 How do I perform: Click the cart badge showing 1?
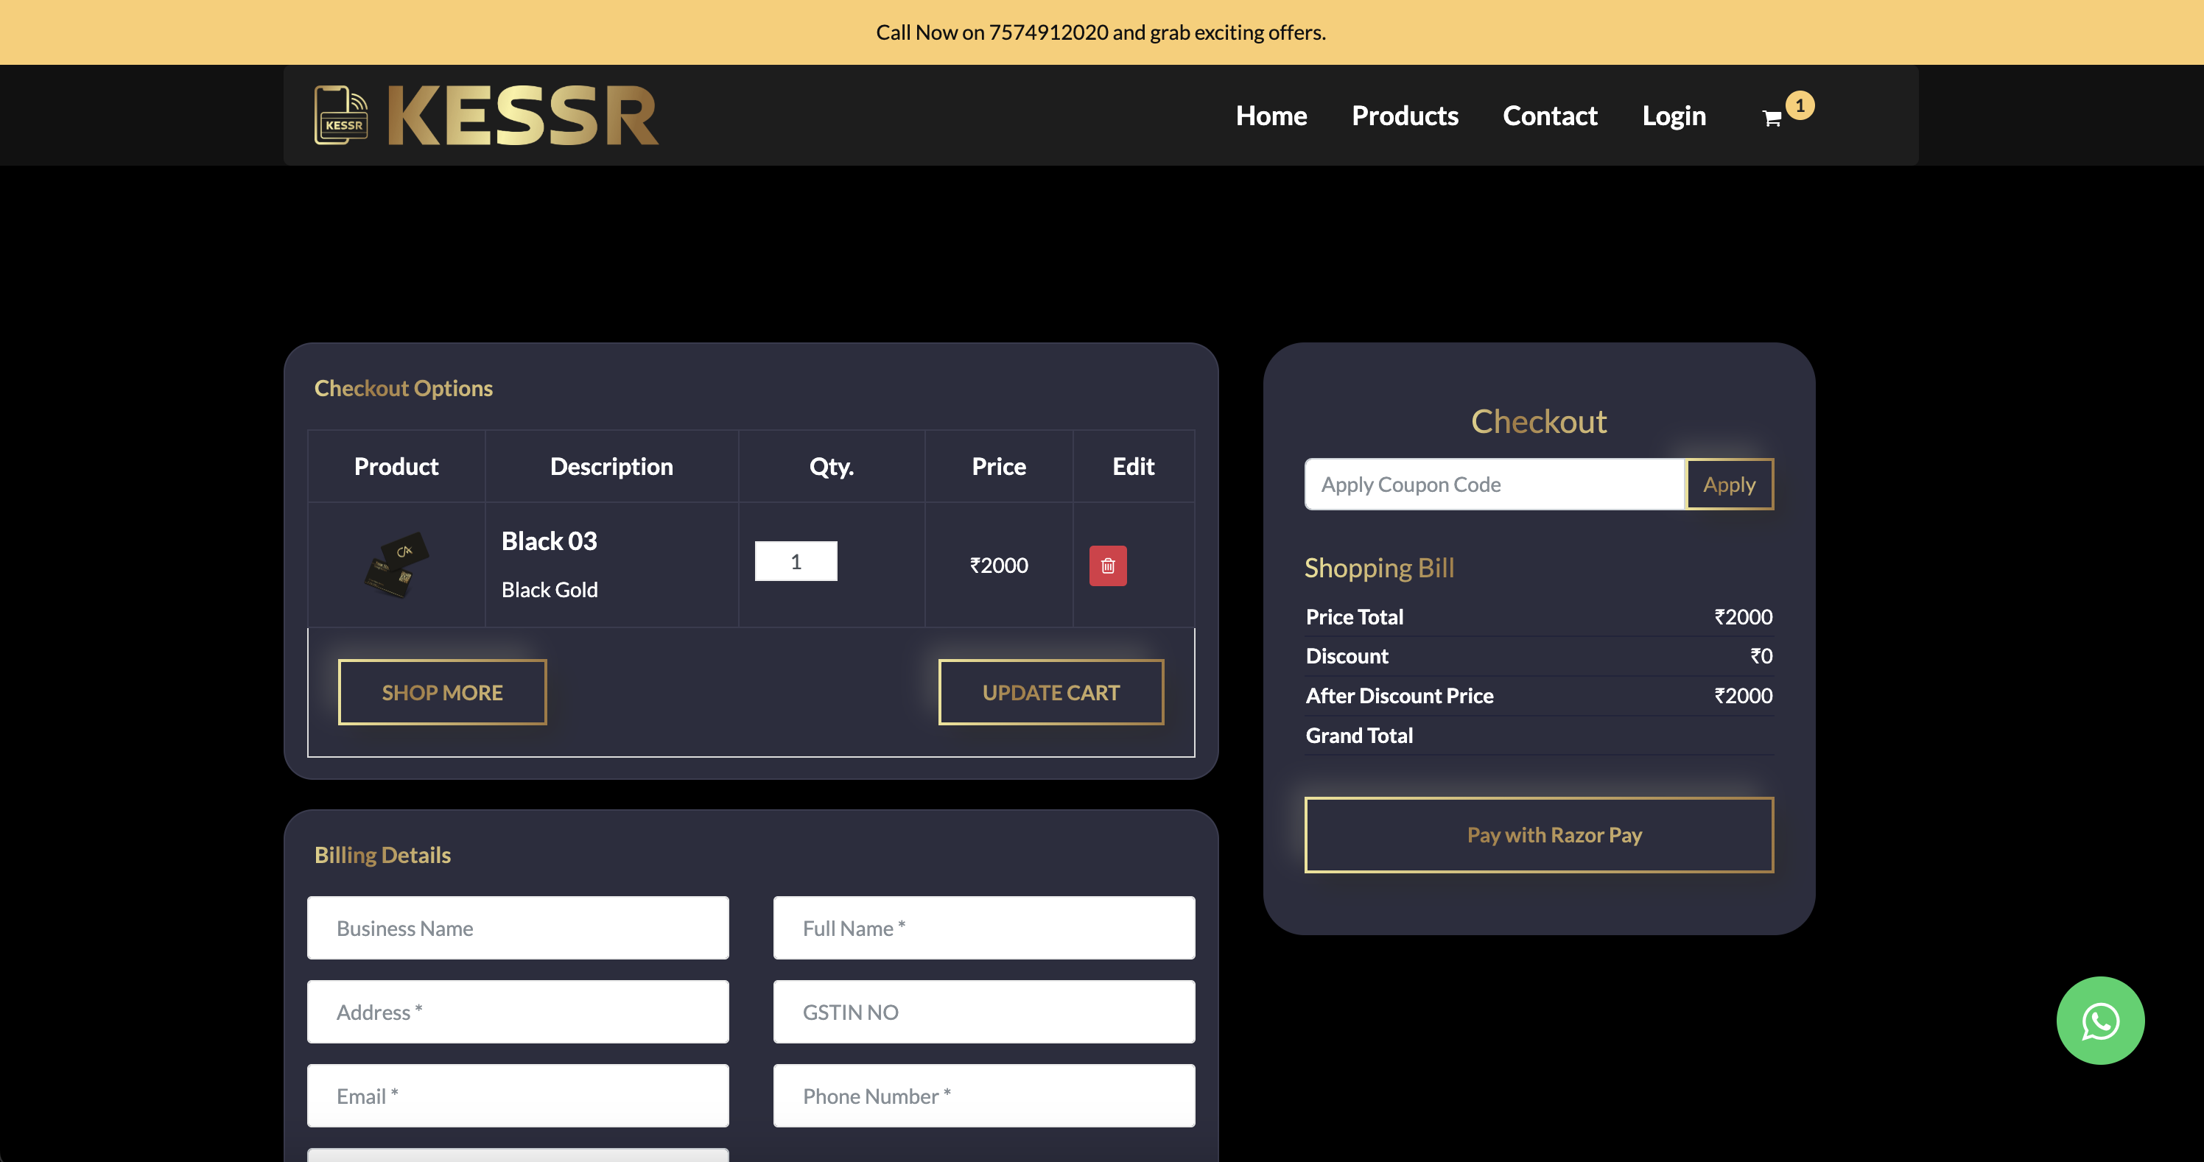coord(1800,105)
